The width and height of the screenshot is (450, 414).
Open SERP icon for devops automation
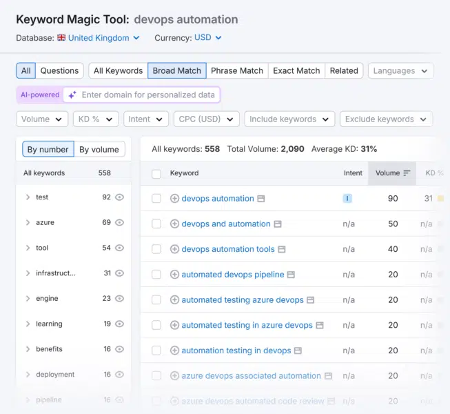click(x=261, y=199)
